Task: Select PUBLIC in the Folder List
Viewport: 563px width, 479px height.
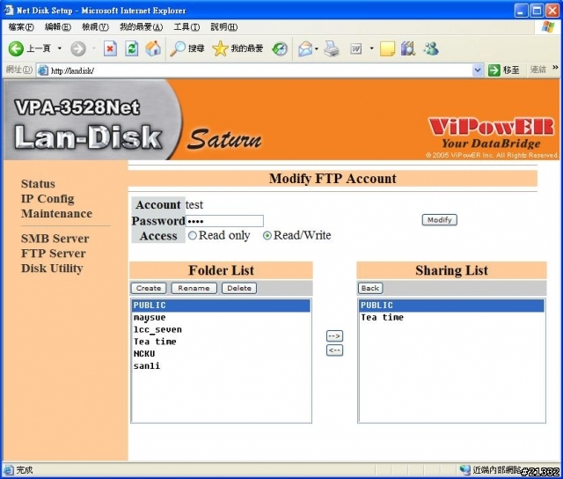Action: pos(221,306)
